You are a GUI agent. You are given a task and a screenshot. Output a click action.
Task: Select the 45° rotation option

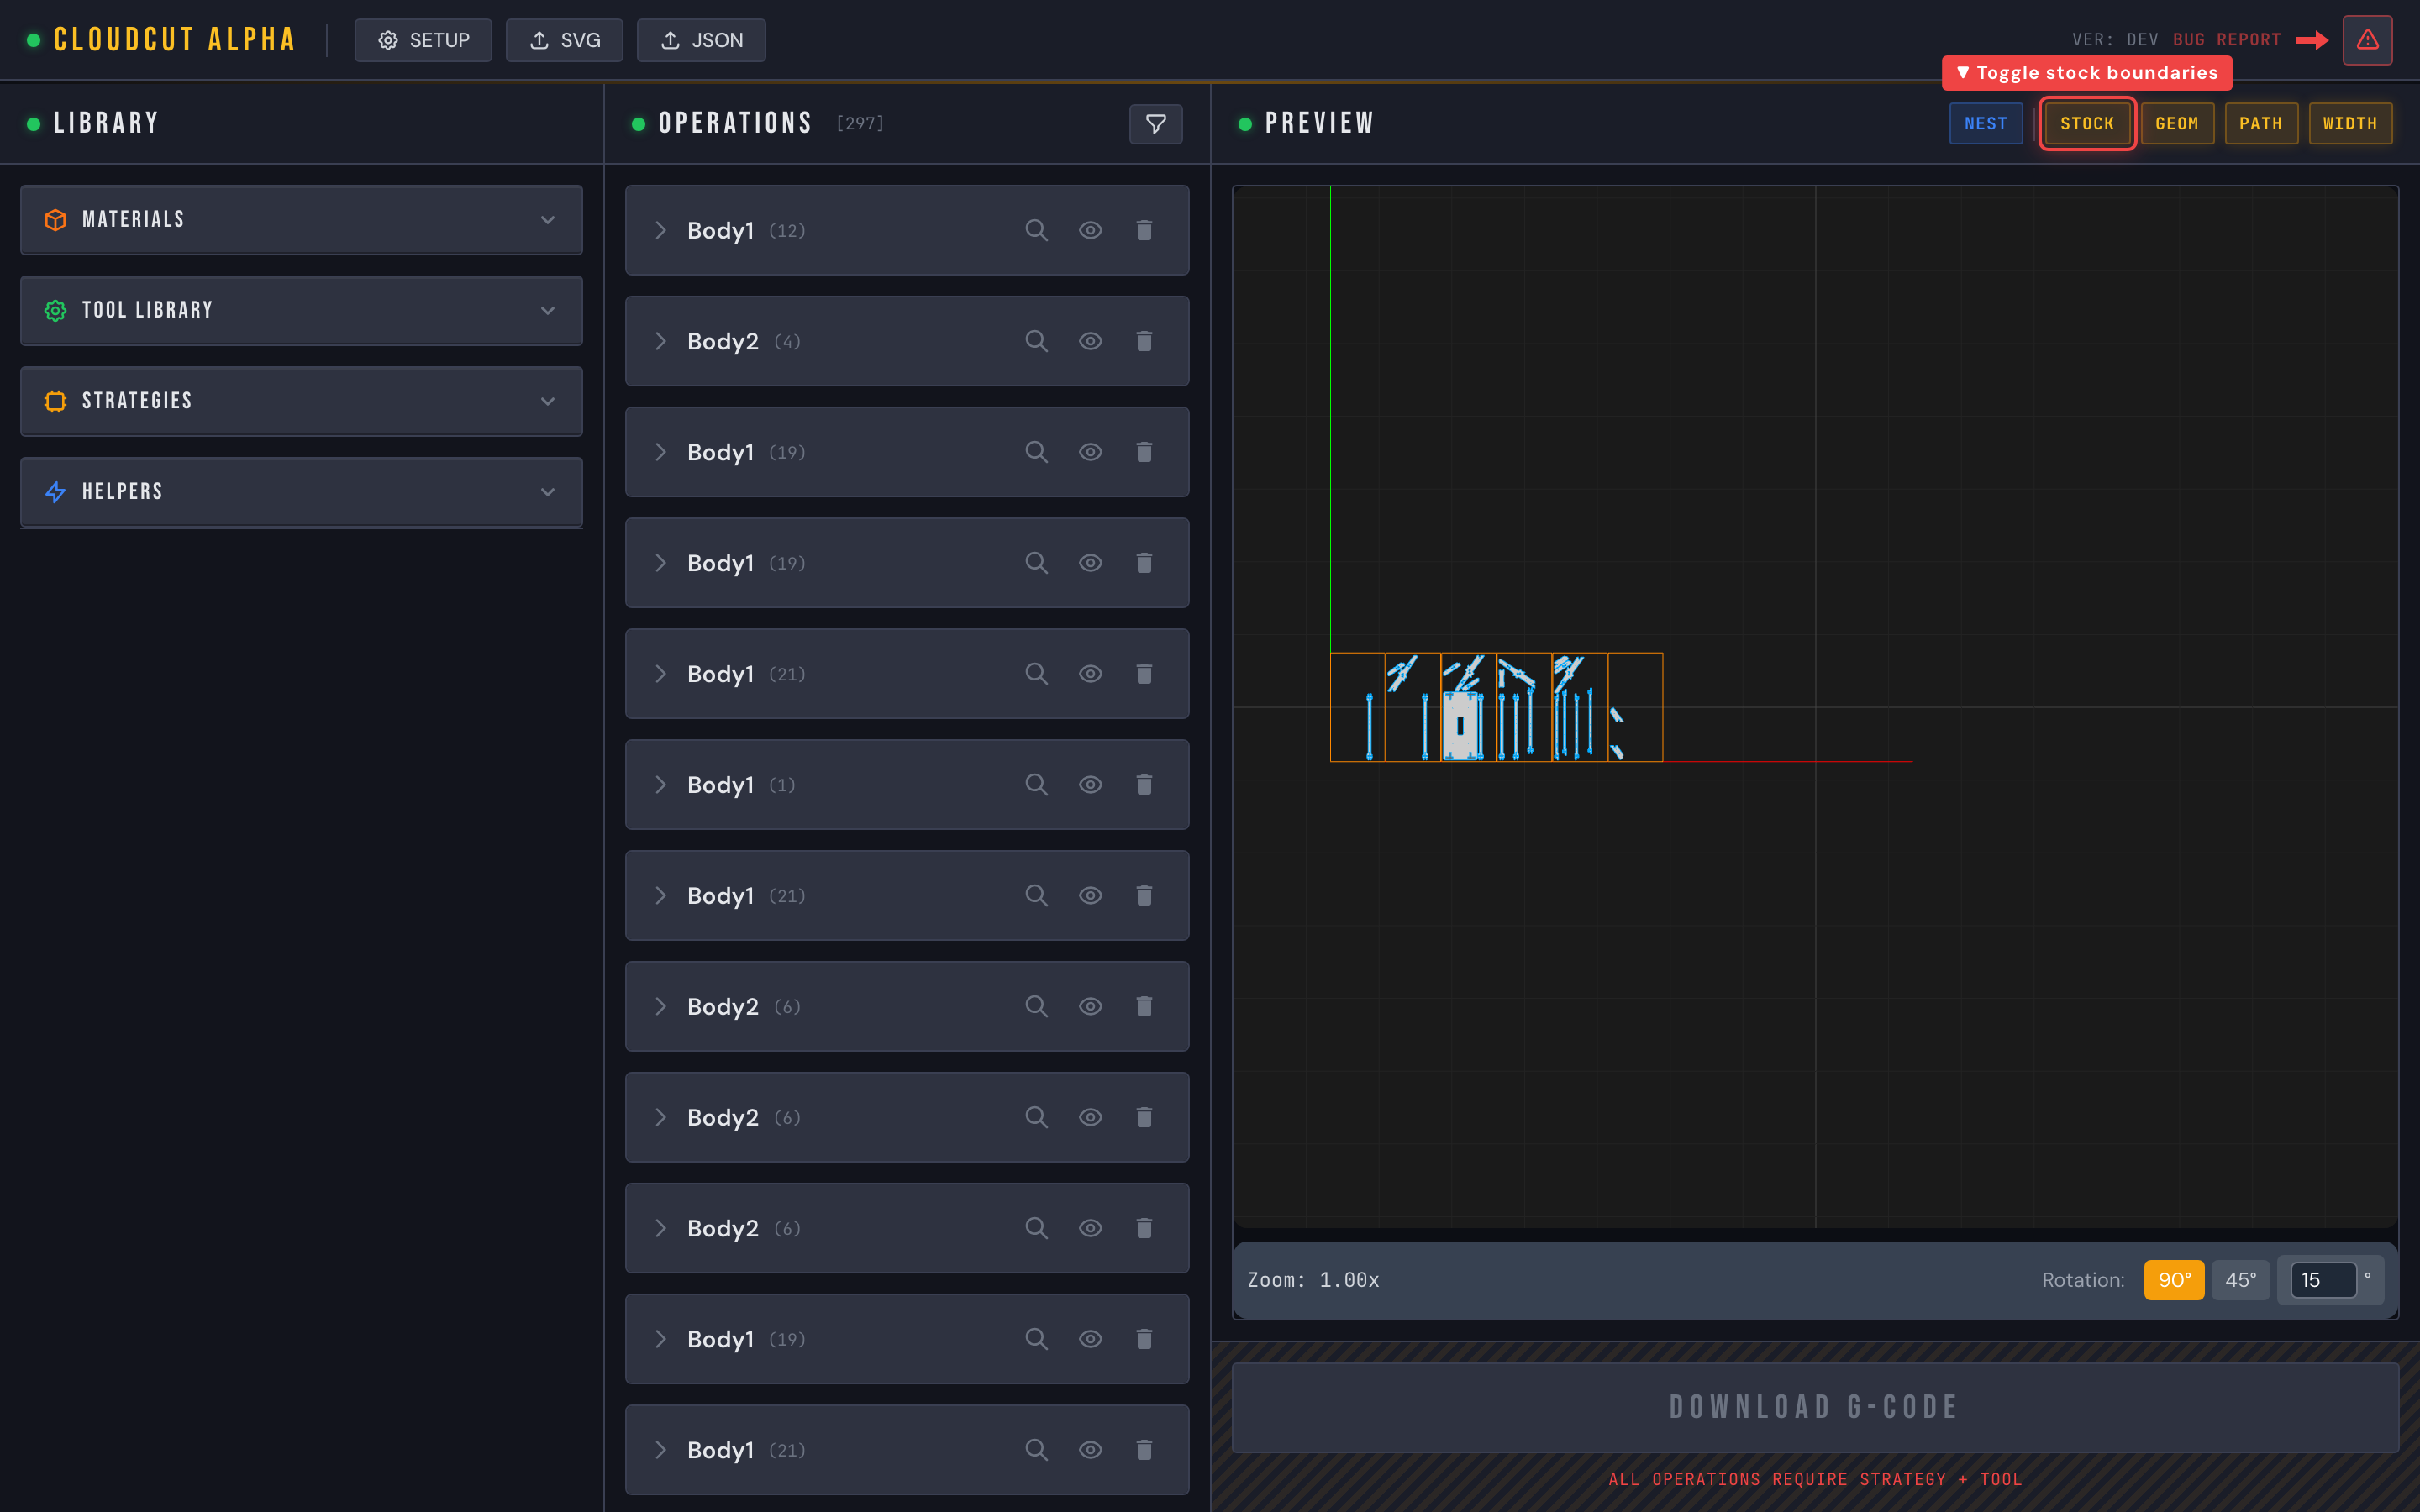[2240, 1280]
